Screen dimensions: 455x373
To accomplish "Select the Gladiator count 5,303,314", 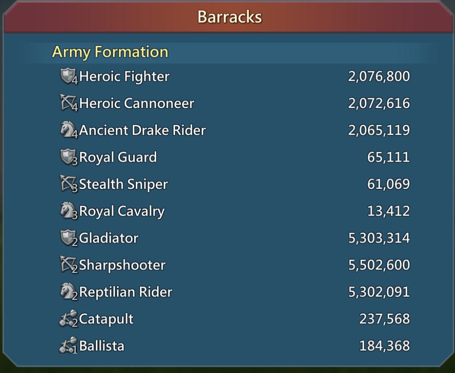I will [379, 238].
